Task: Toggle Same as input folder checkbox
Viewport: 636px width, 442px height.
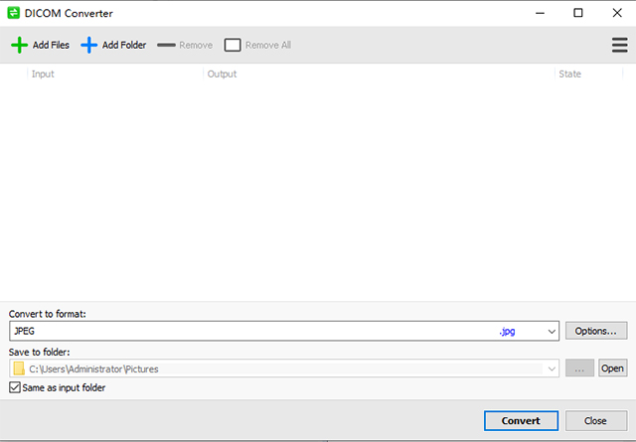Action: pyautogui.click(x=15, y=387)
